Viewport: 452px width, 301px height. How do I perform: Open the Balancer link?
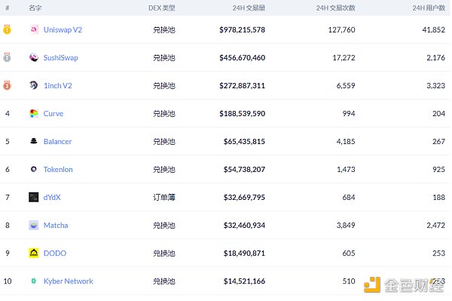click(58, 141)
